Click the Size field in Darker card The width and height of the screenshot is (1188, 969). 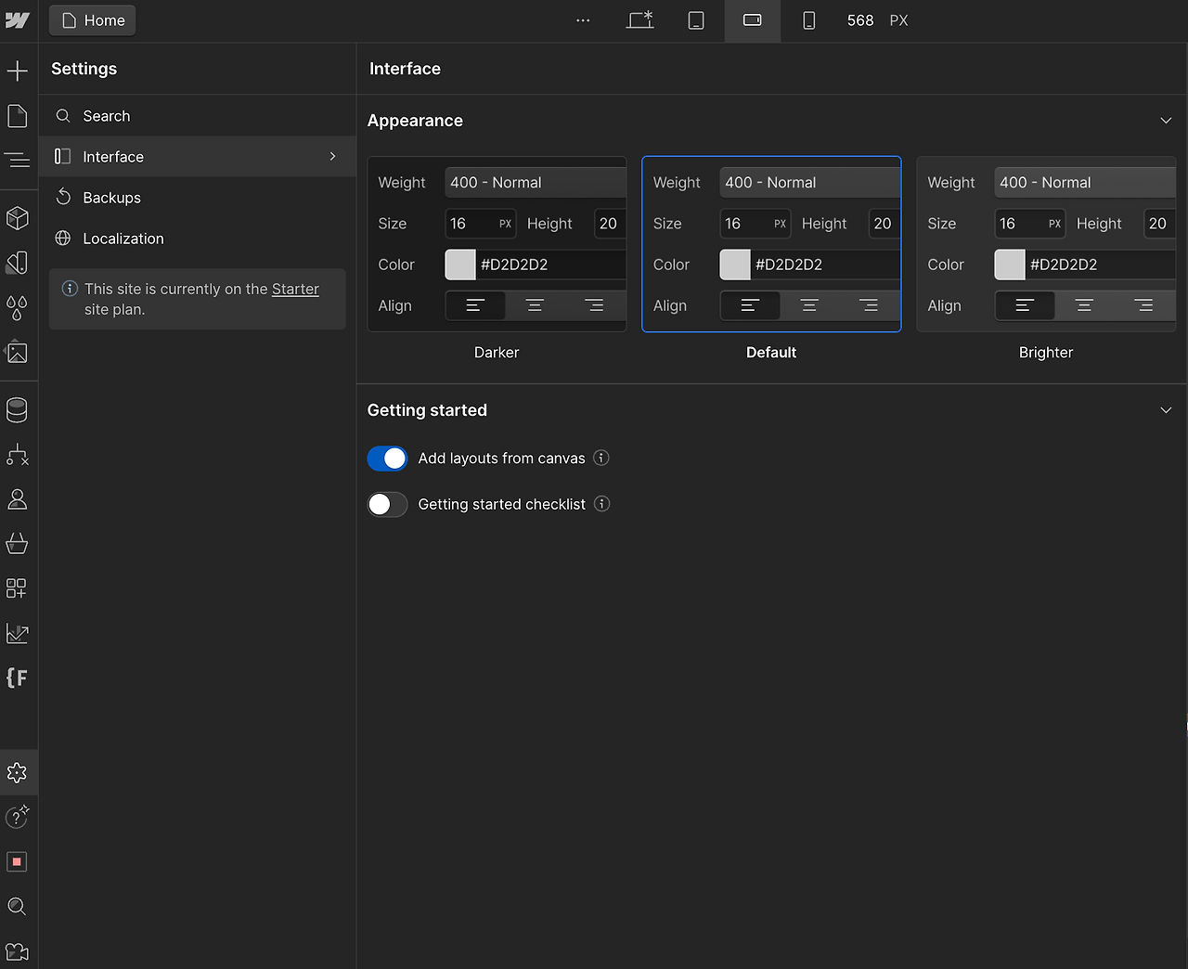pos(480,224)
